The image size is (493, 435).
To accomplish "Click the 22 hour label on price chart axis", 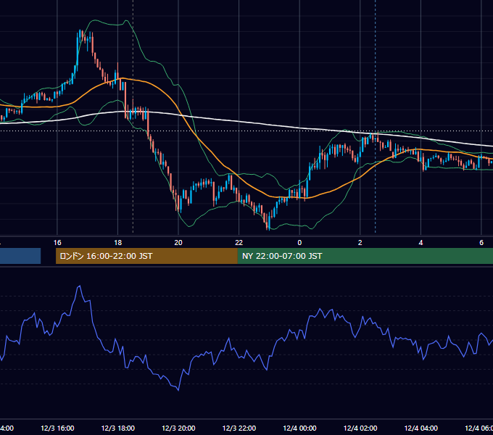I will (x=239, y=243).
